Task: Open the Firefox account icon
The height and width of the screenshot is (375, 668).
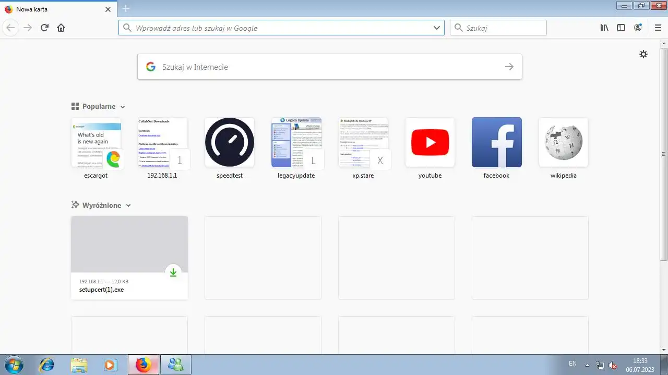Action: click(x=638, y=28)
